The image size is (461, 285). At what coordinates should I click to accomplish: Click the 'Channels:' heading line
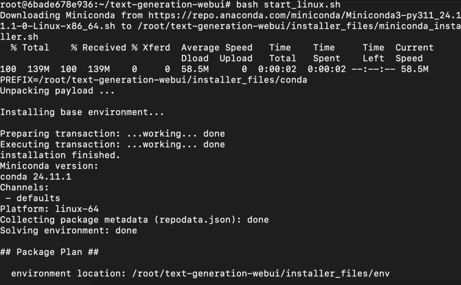pyautogui.click(x=24, y=188)
